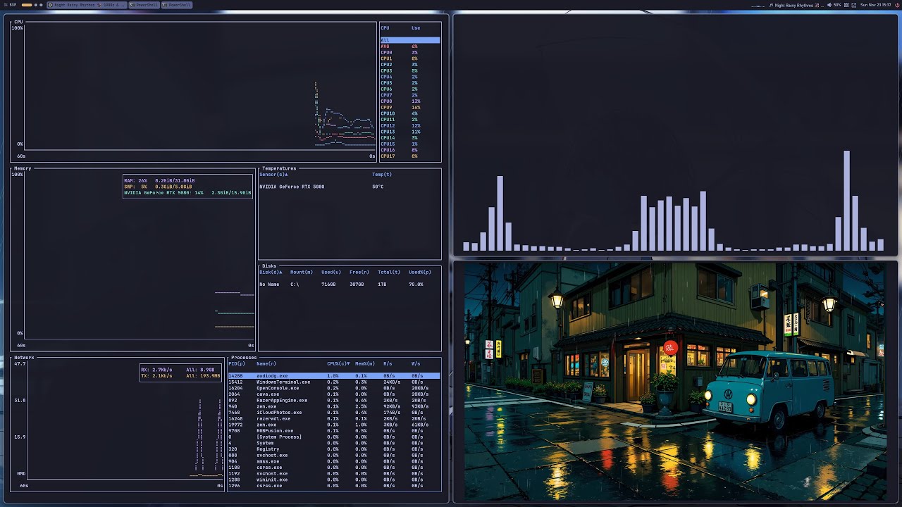Click the CPU usage graph area
Viewport: 902px width, 507px height.
click(201, 88)
